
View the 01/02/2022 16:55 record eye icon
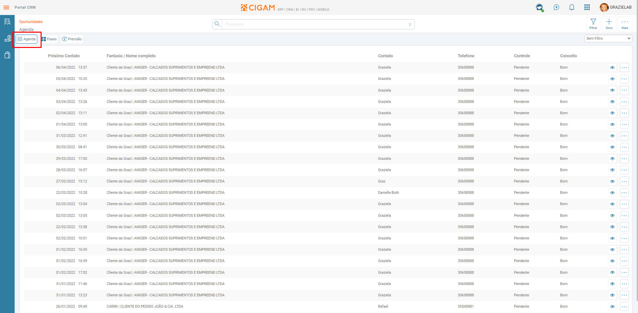point(612,250)
